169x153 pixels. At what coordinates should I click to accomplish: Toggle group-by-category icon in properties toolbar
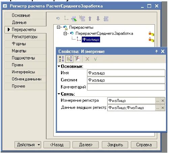pos(69,59)
